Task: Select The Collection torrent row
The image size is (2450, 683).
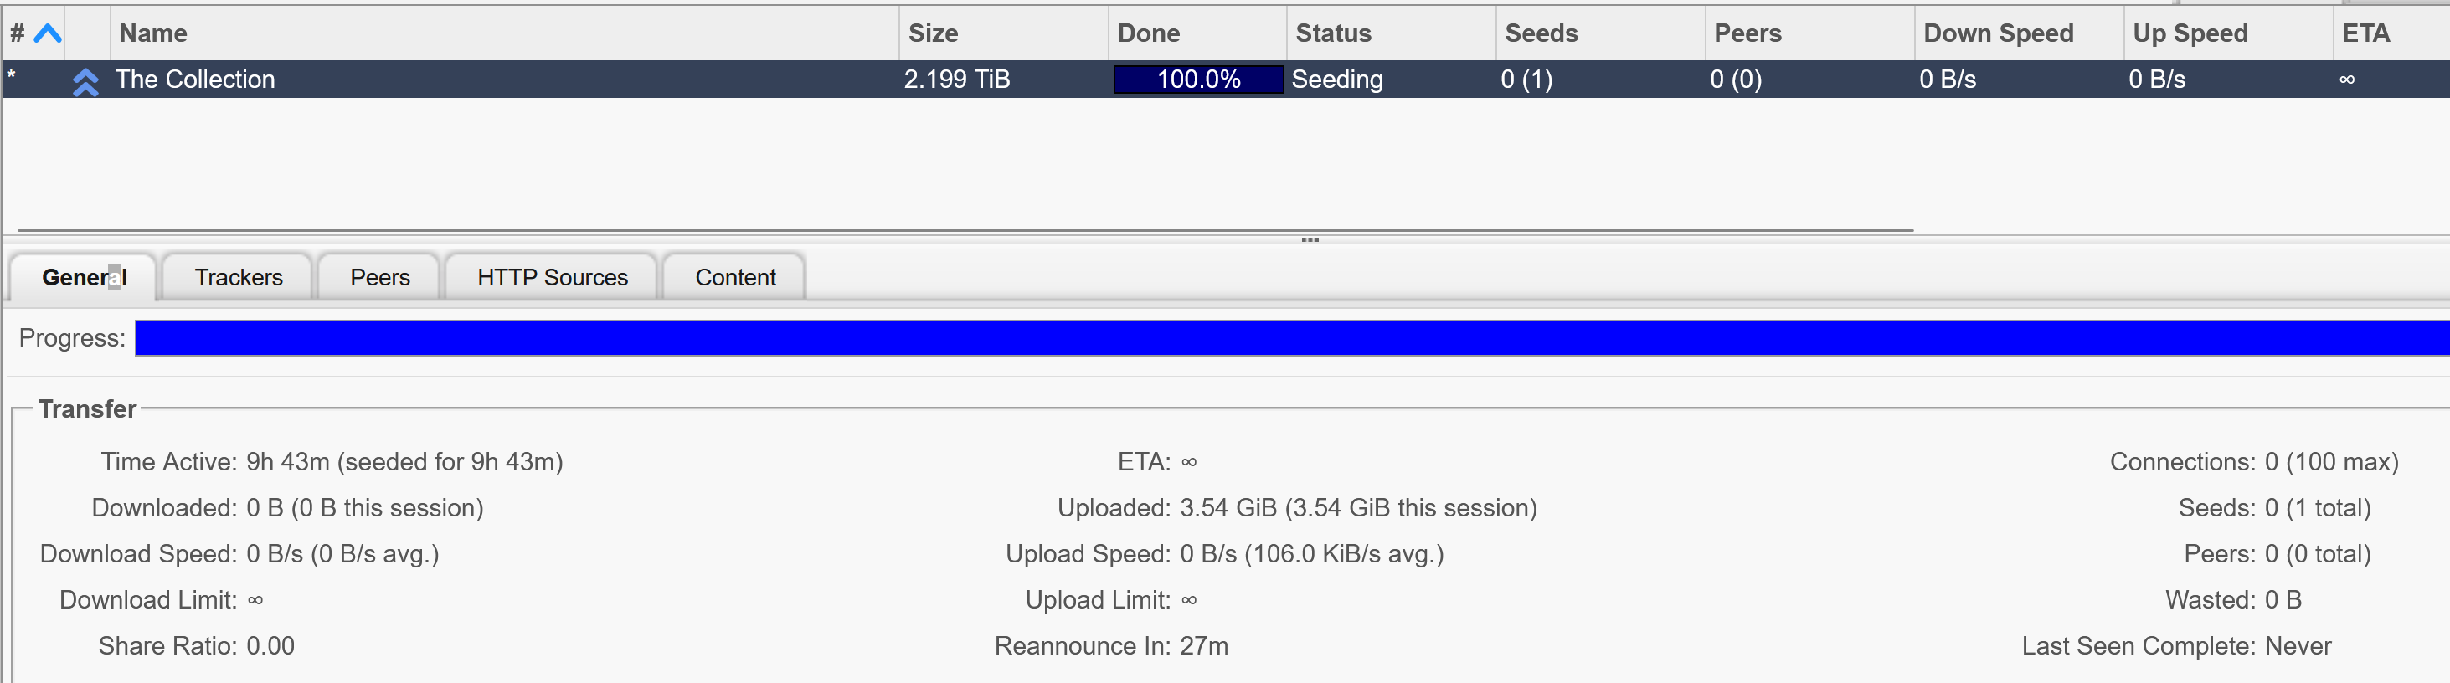Action: click(1226, 79)
